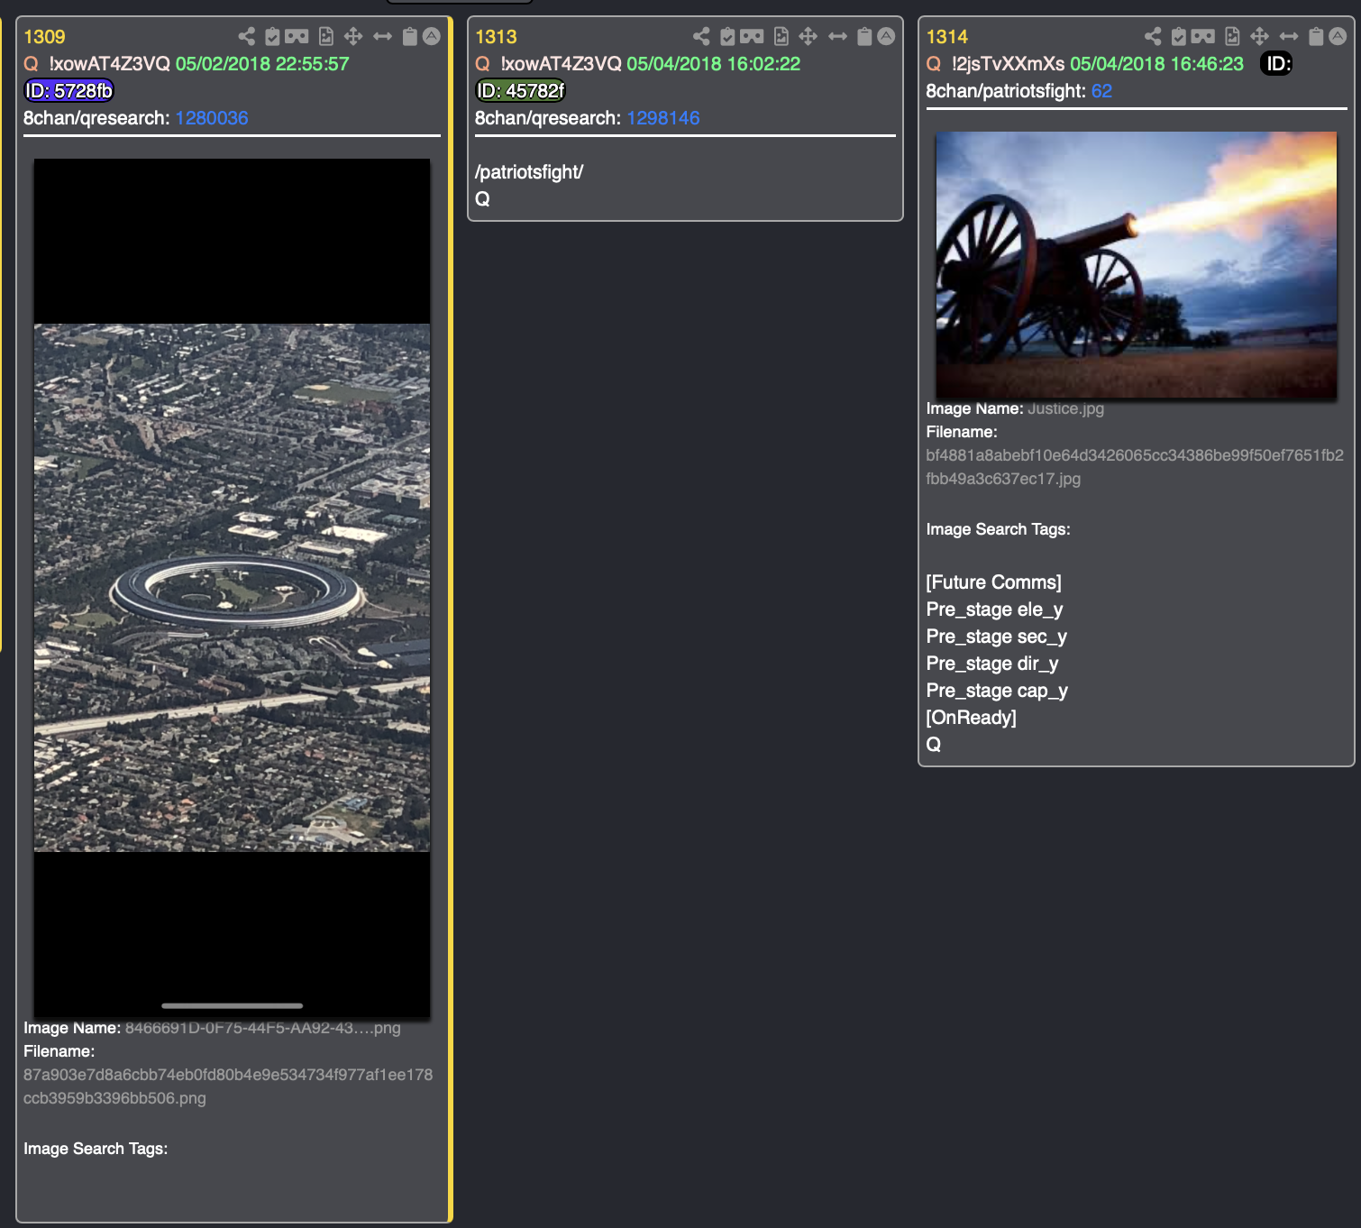Click the image file icon on post 1309

[326, 36]
